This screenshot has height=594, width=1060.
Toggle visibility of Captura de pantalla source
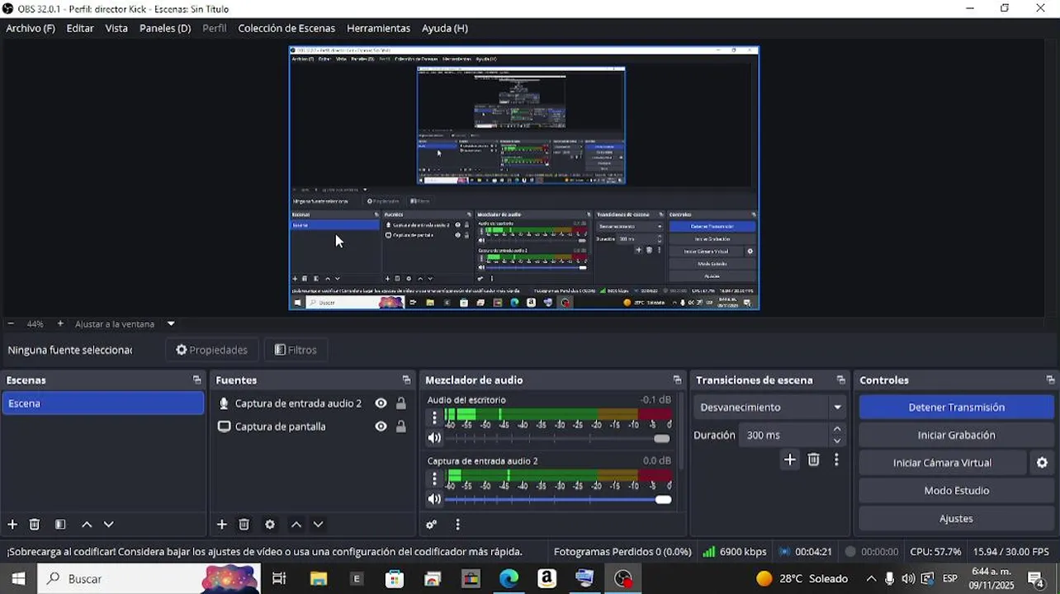click(x=381, y=427)
